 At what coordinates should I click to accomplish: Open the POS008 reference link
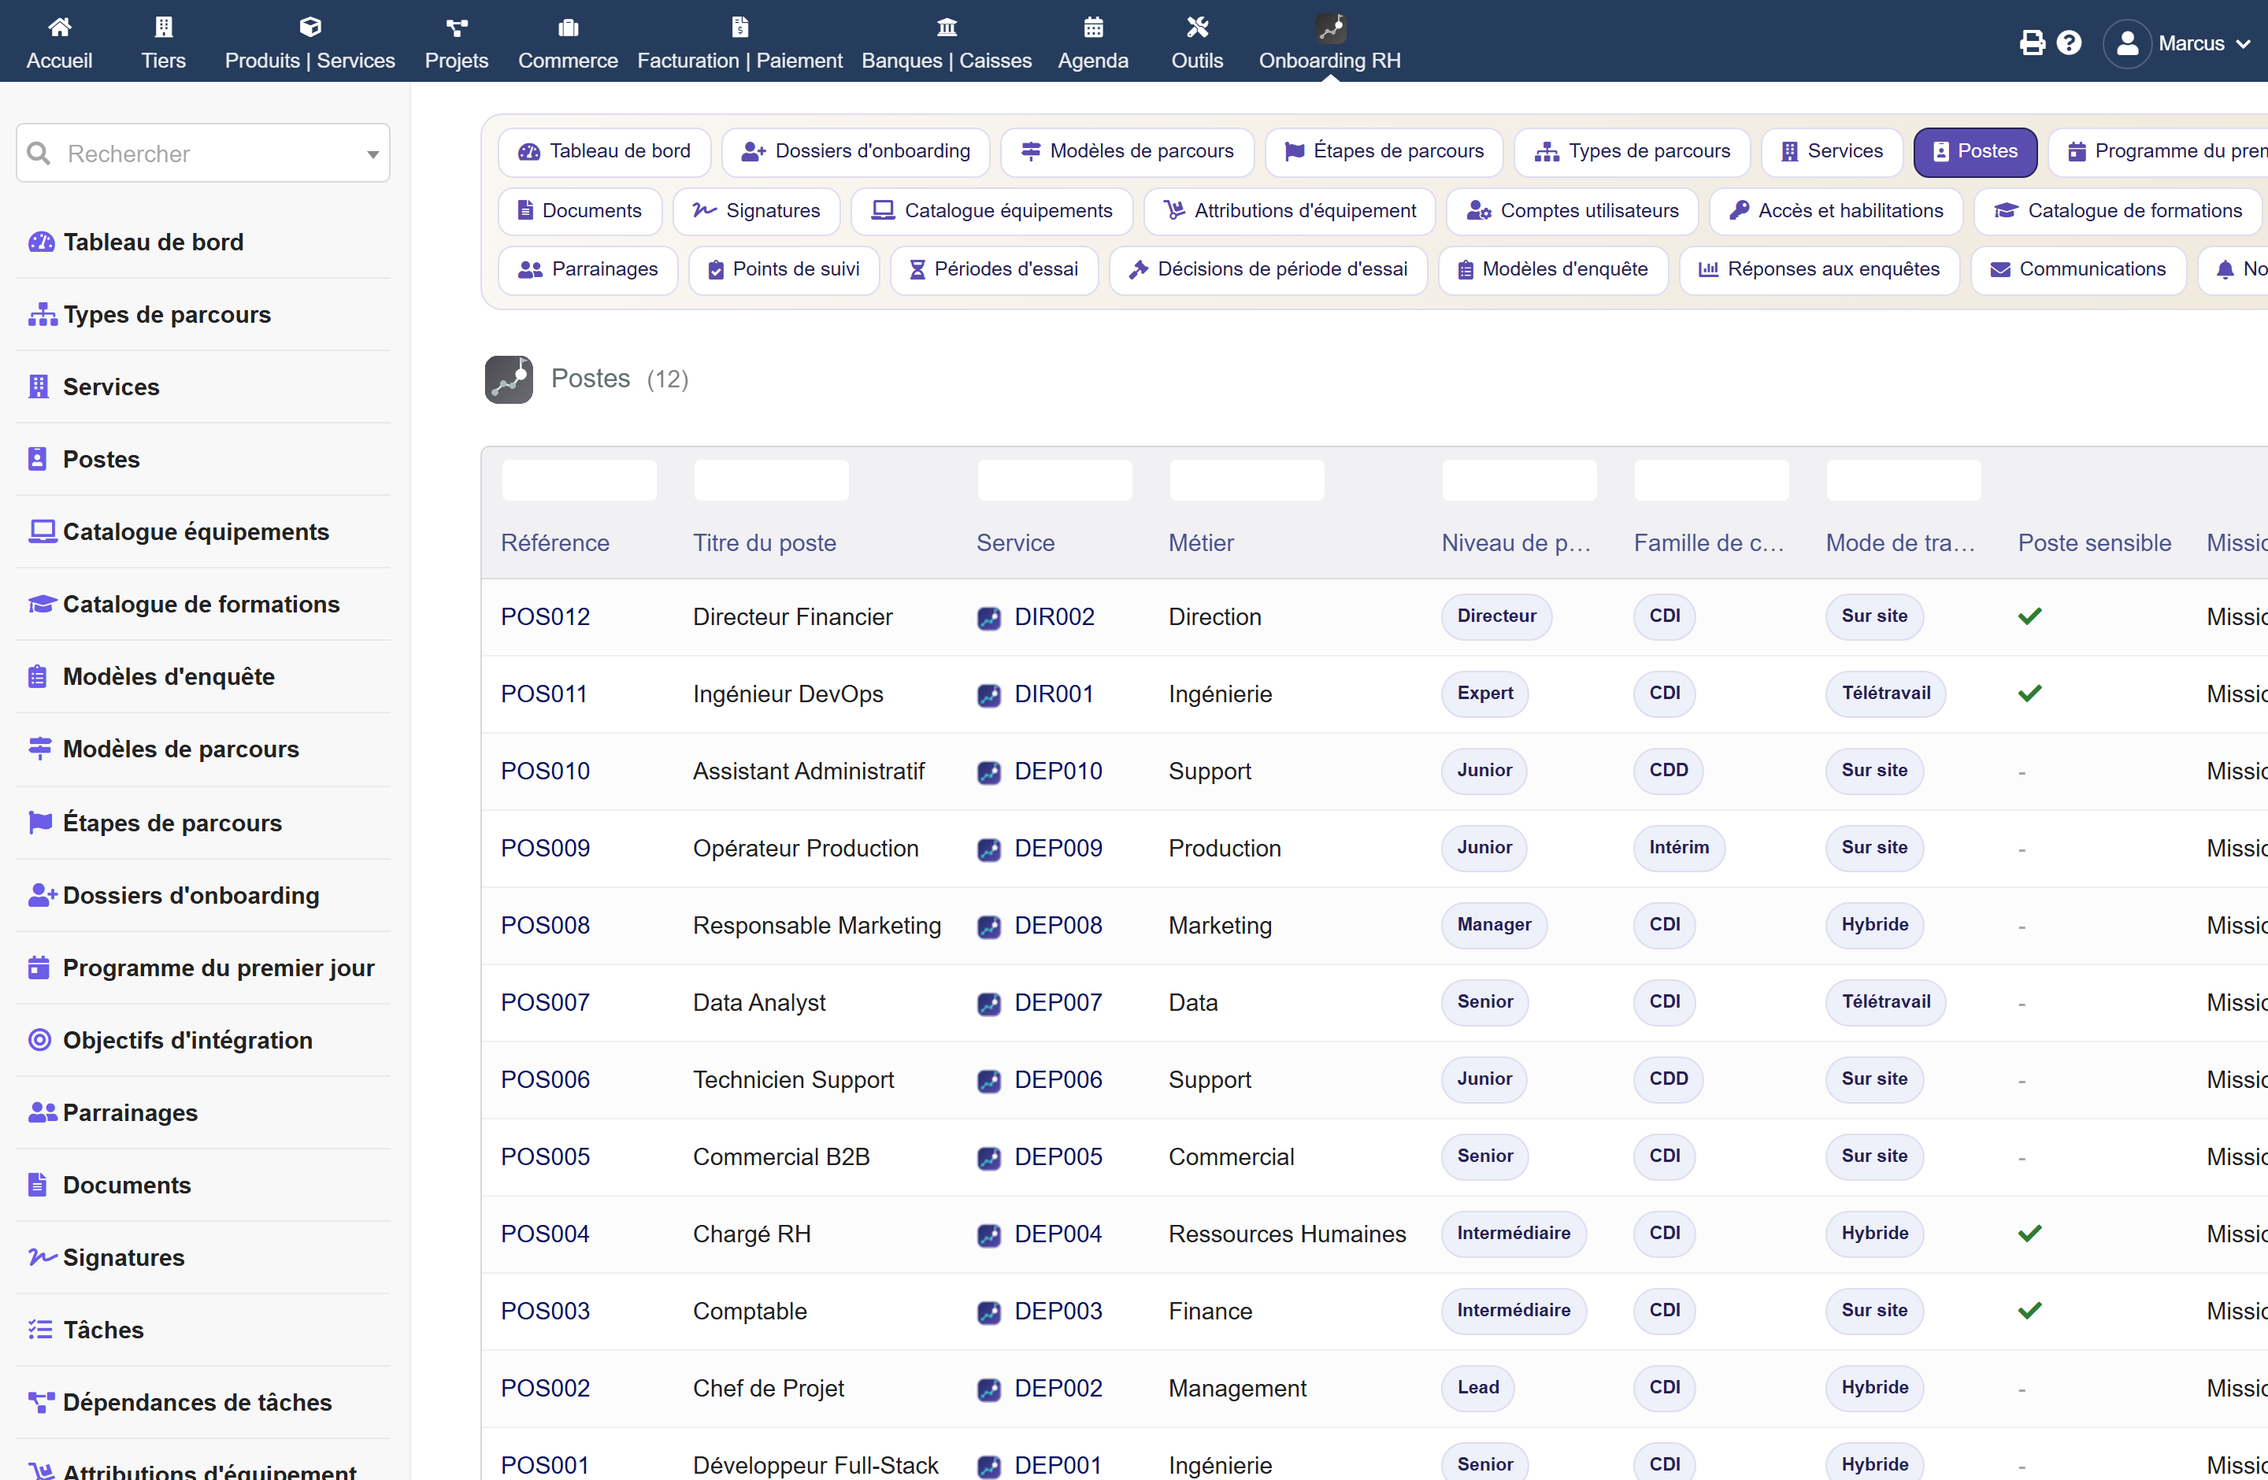coord(545,925)
